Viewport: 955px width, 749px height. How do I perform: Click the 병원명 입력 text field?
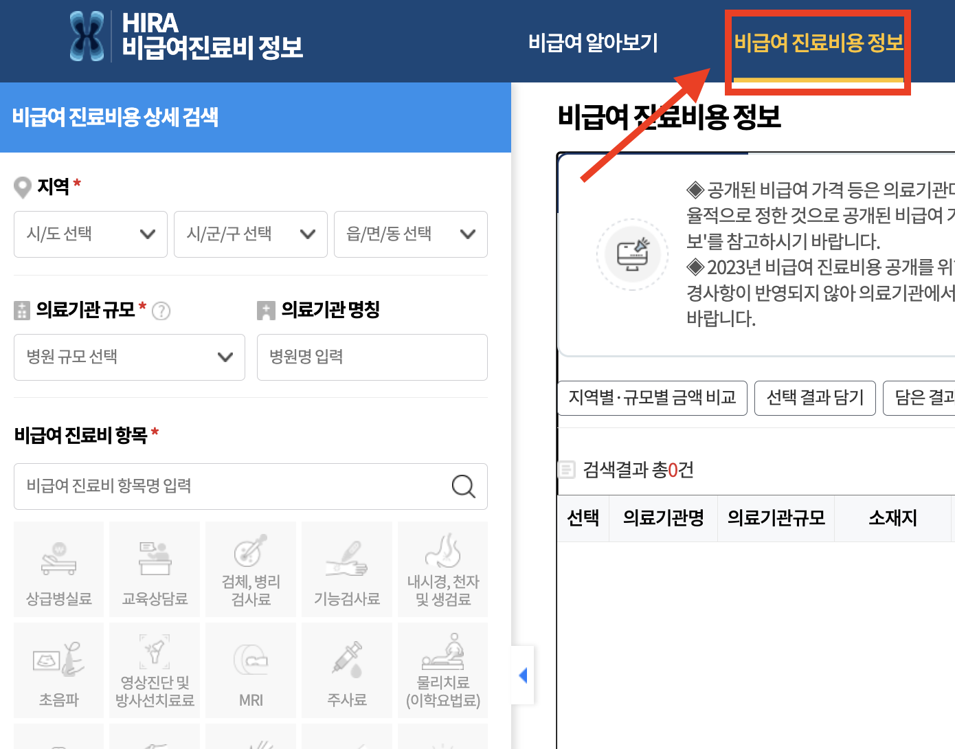(372, 357)
